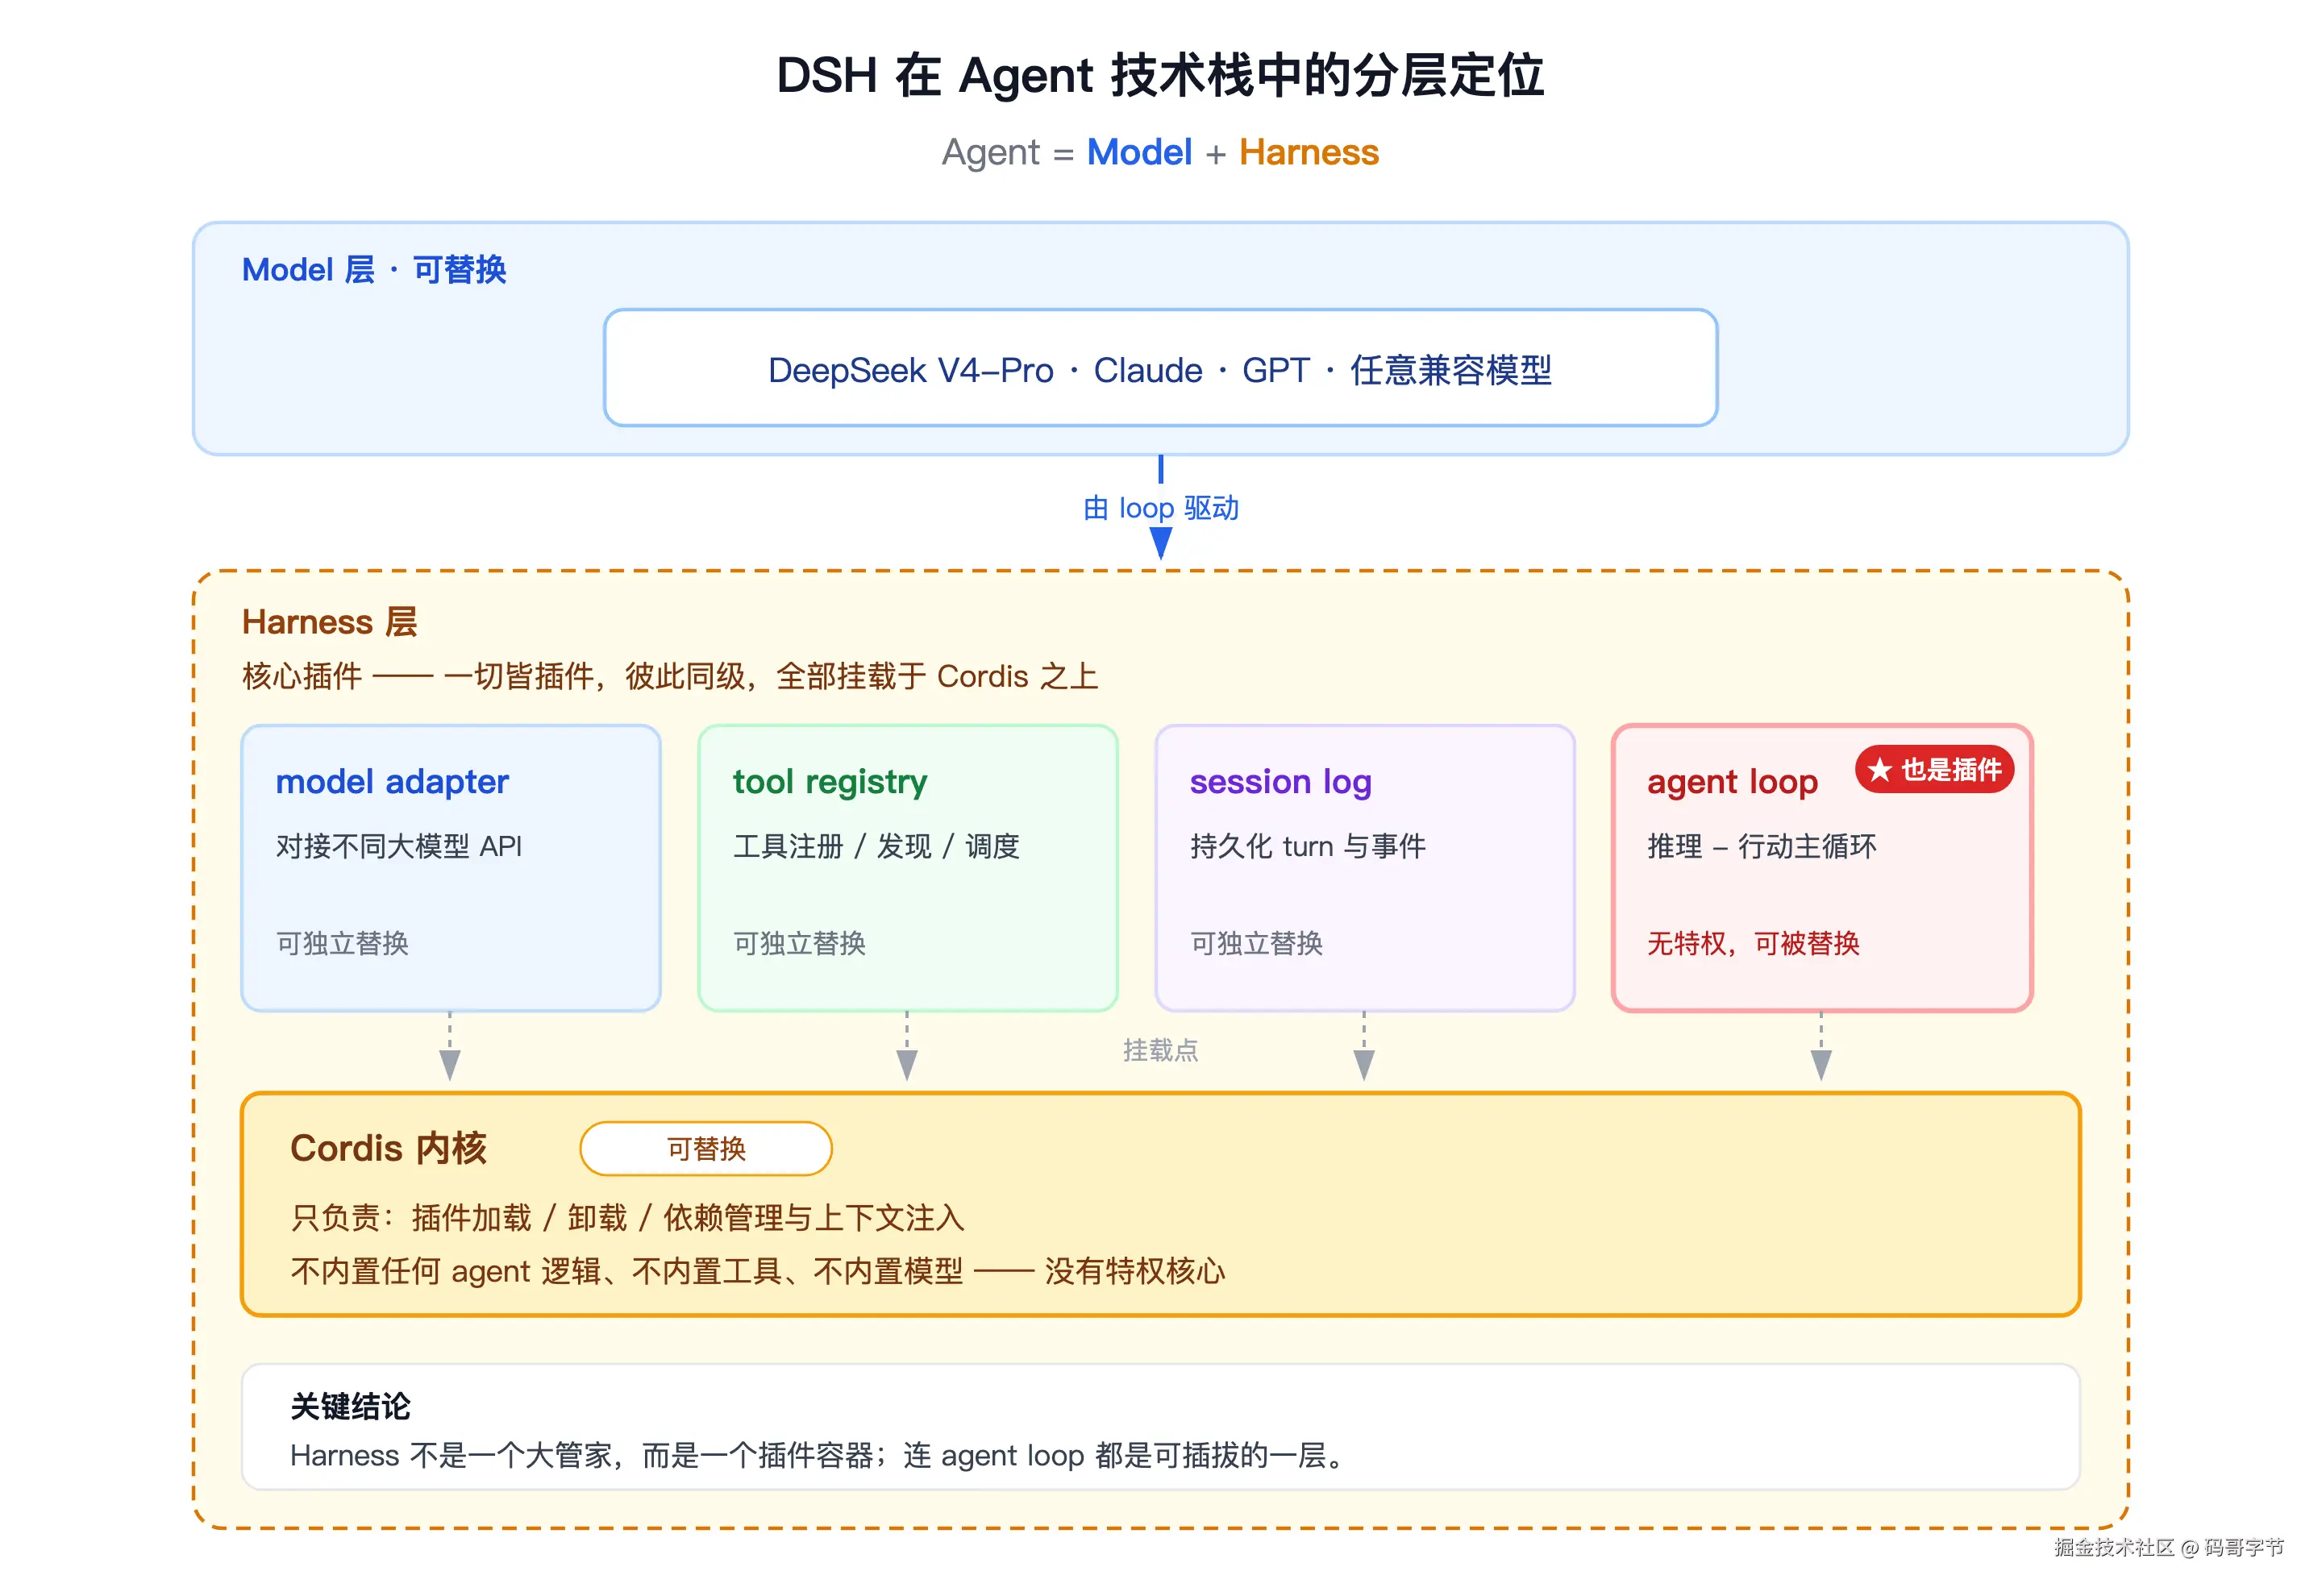Click the title 'DSH 在 Agent 技术栈中的分层定位'
This screenshot has height=1596, width=2322.
1160,76
